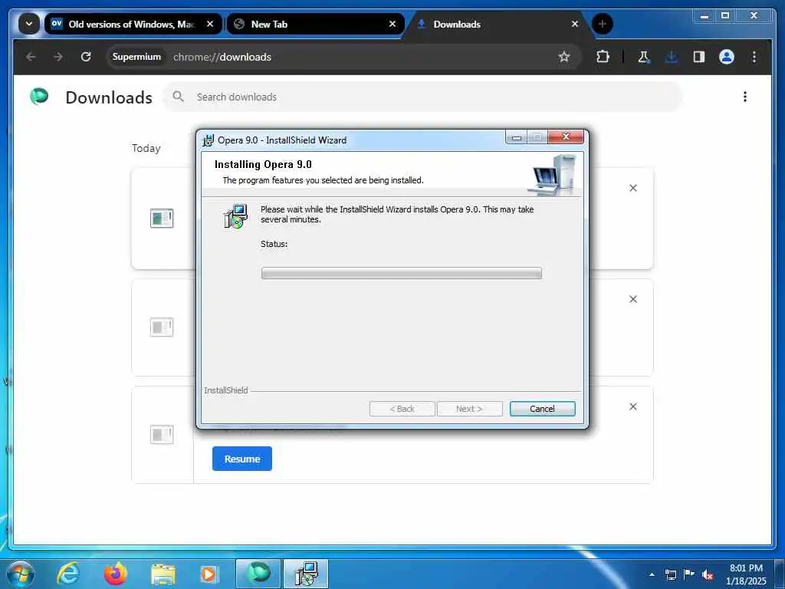Go back in browser history
The image size is (785, 589).
[x=31, y=57]
